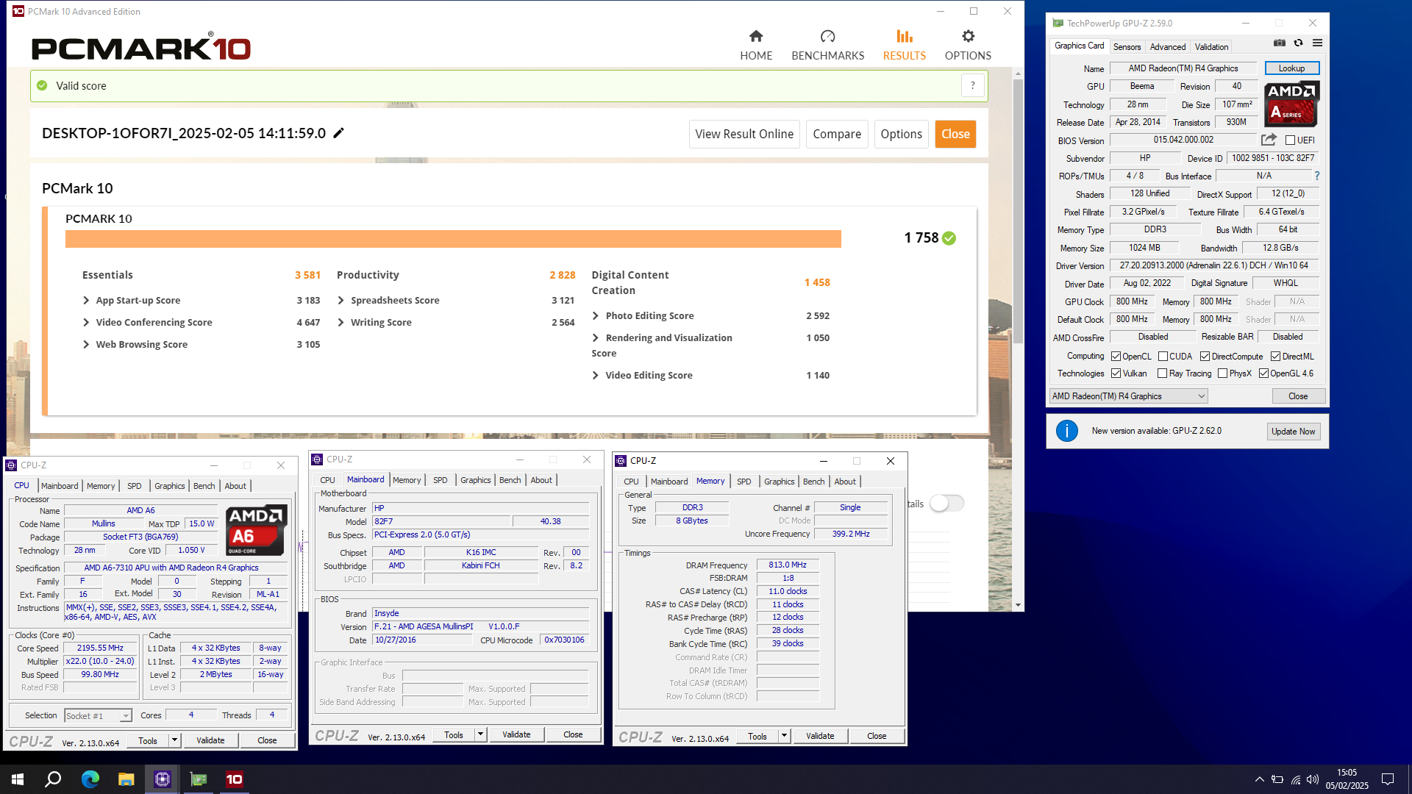Open taskbar Search
This screenshot has height=794, width=1412.
53,779
